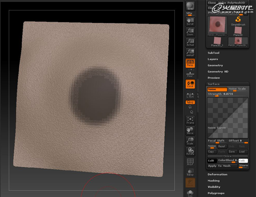
Task: Click the AAHalf antialiased half-size icon
Action: [190, 52]
